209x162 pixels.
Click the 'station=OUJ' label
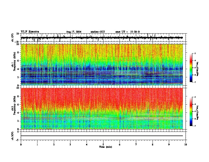[98, 32]
